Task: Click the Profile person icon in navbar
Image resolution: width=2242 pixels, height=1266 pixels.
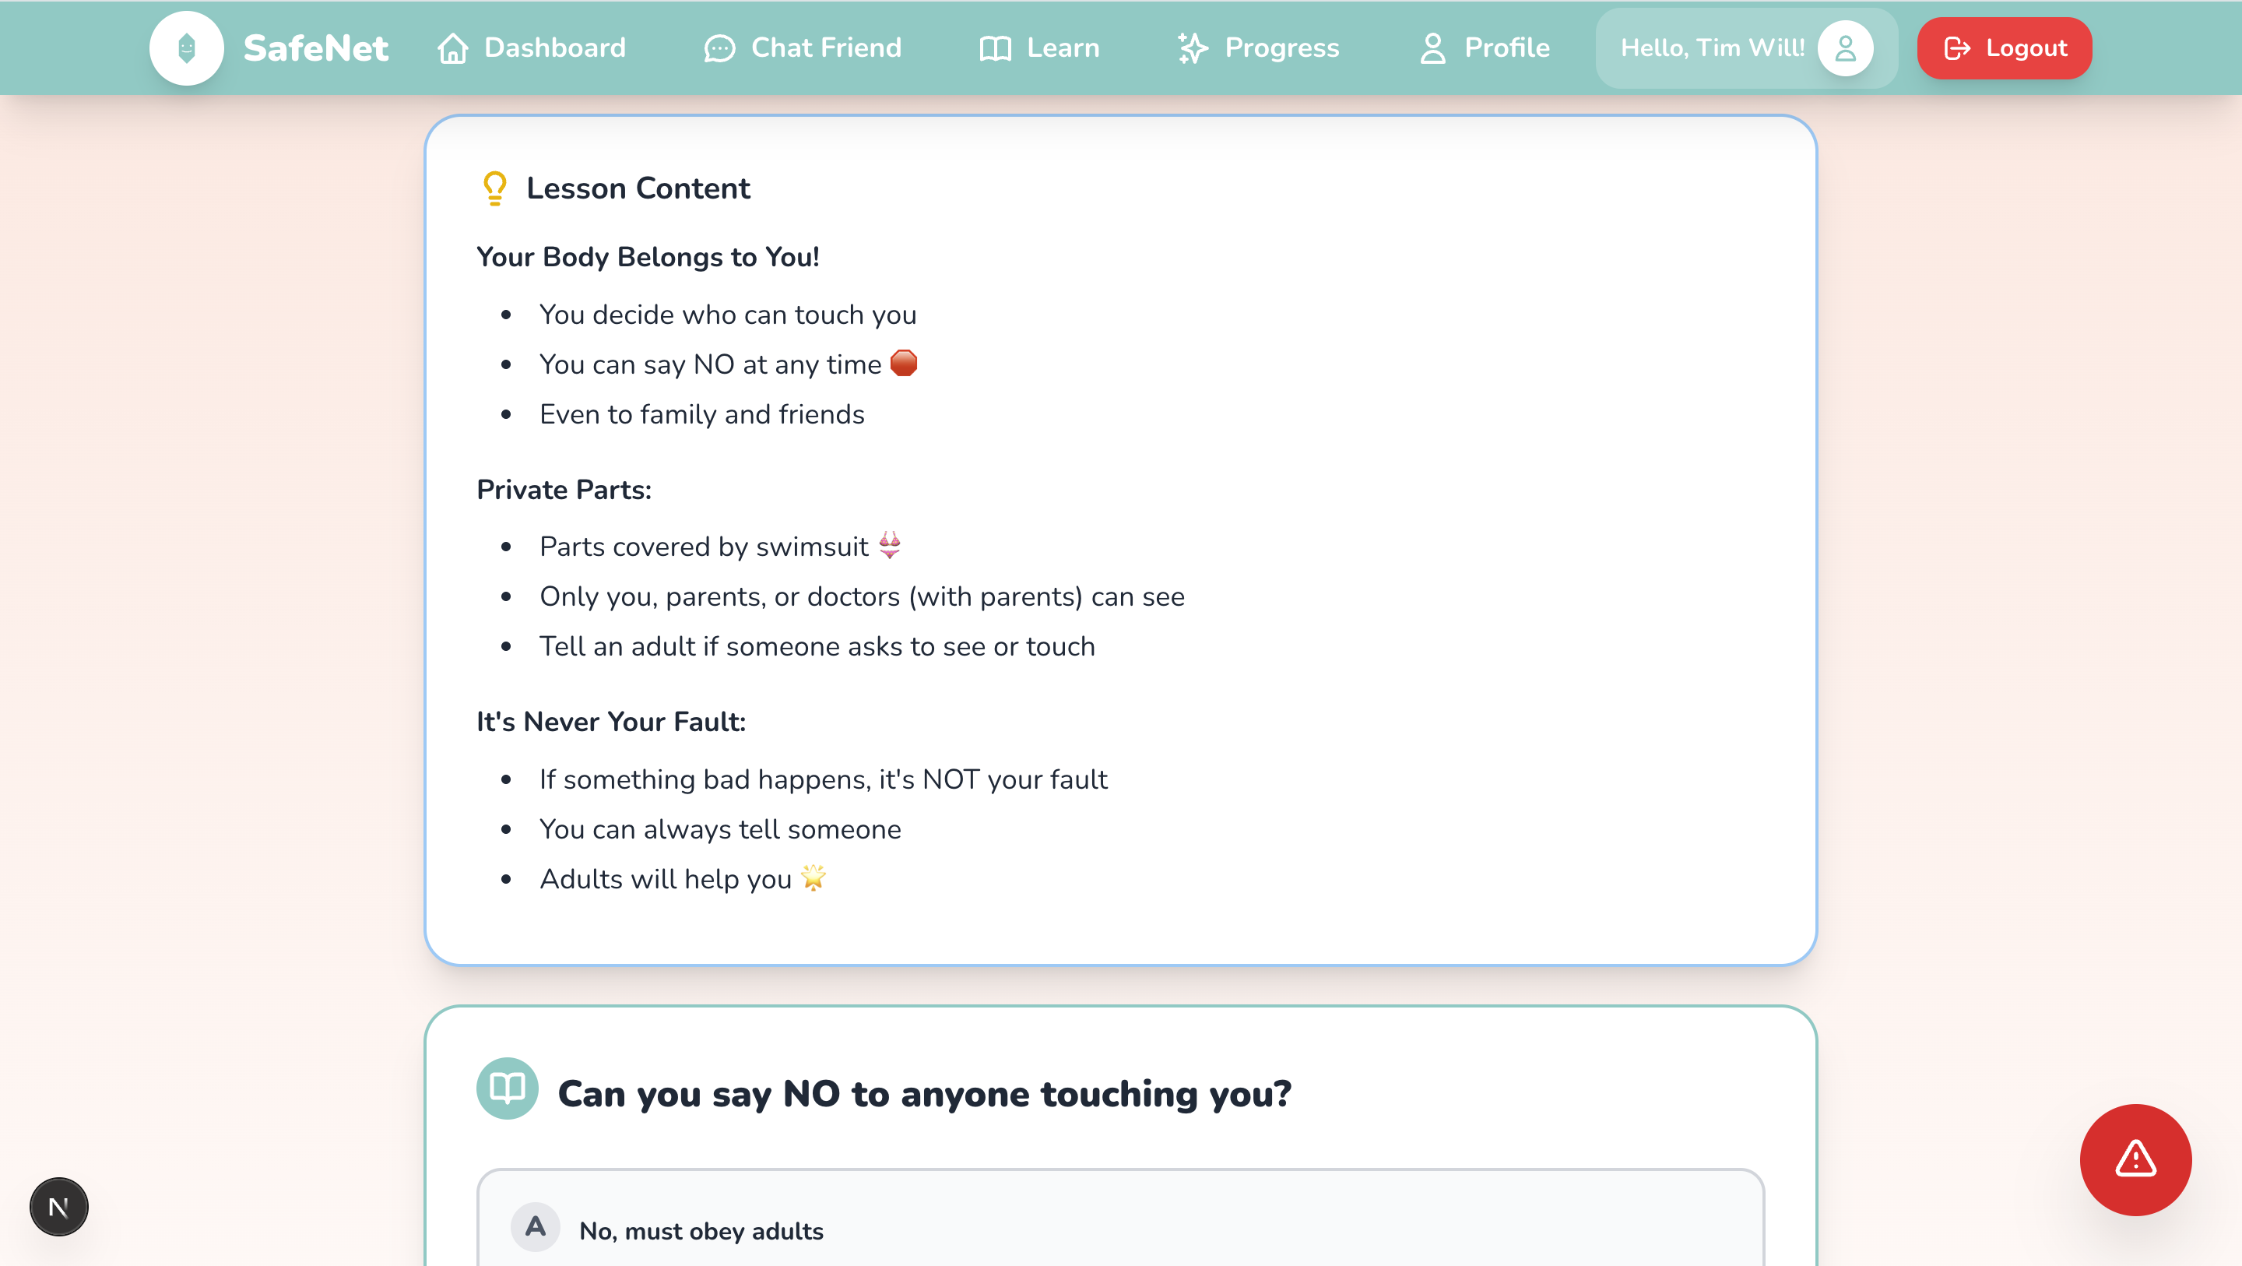Action: [1432, 48]
